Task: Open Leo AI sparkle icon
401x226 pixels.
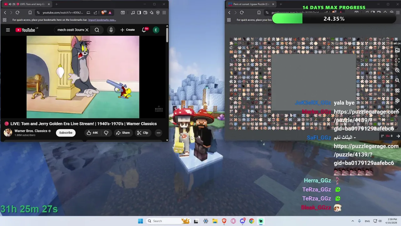Action: pyautogui.click(x=152, y=13)
